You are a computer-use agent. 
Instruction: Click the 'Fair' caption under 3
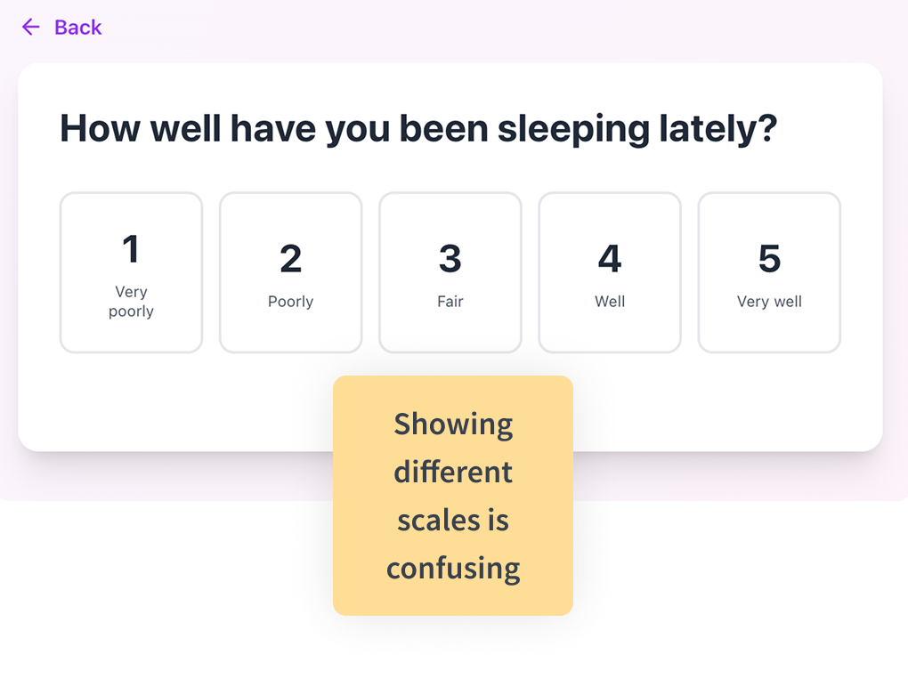point(450,302)
